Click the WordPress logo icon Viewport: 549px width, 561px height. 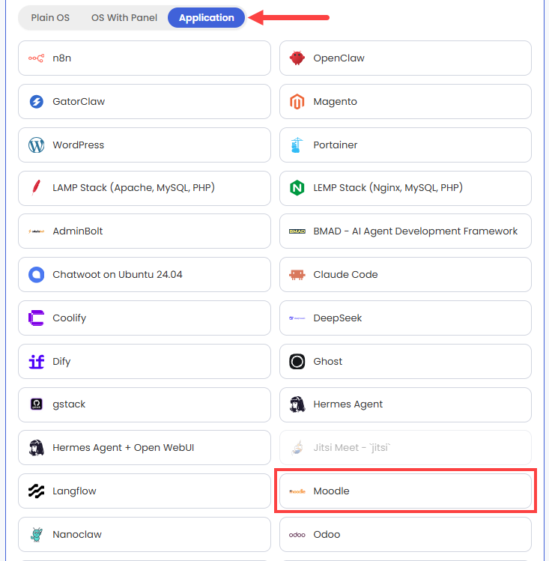36,145
